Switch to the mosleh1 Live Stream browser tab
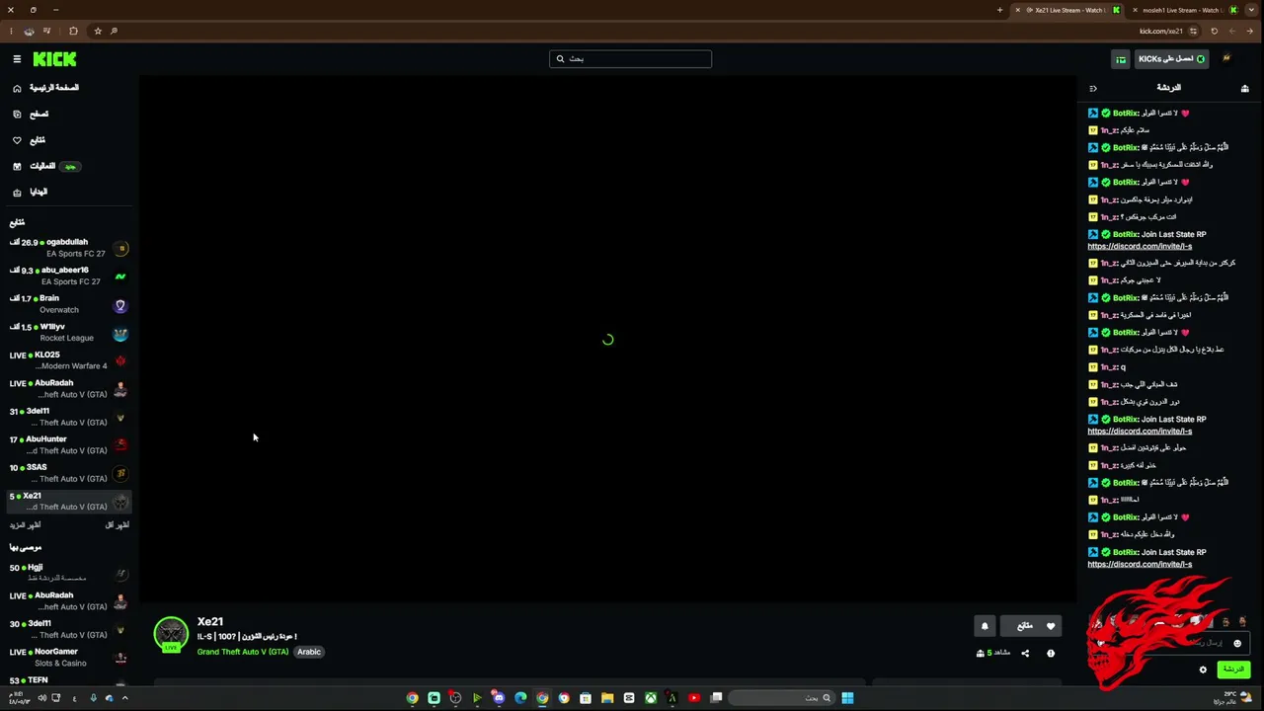Viewport: 1264px width, 711px height. coord(1183,10)
